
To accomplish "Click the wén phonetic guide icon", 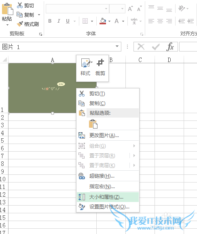I will tap(134, 21).
